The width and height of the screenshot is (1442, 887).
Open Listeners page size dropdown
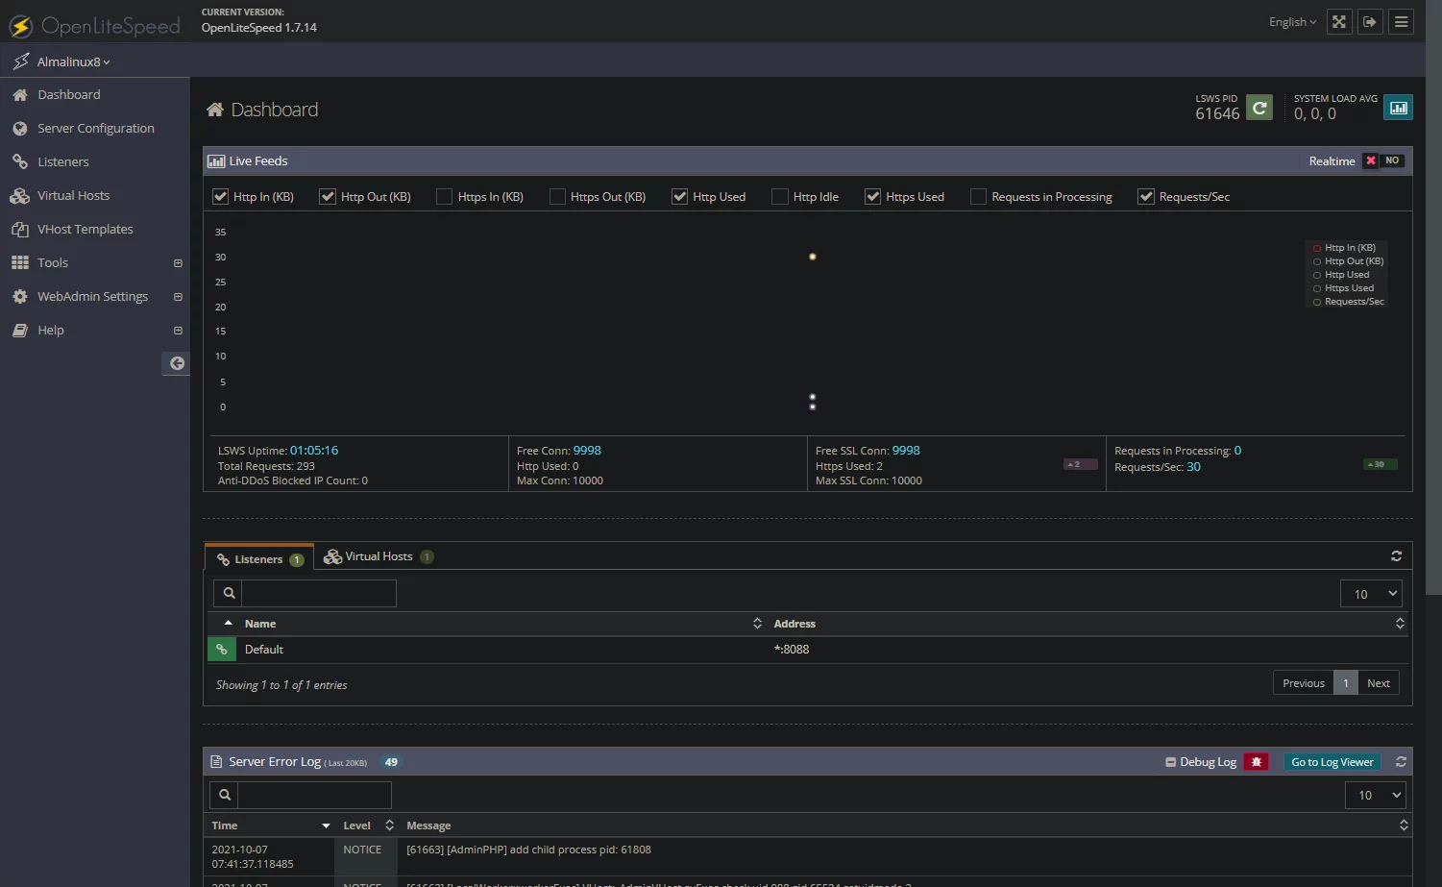[1371, 594]
